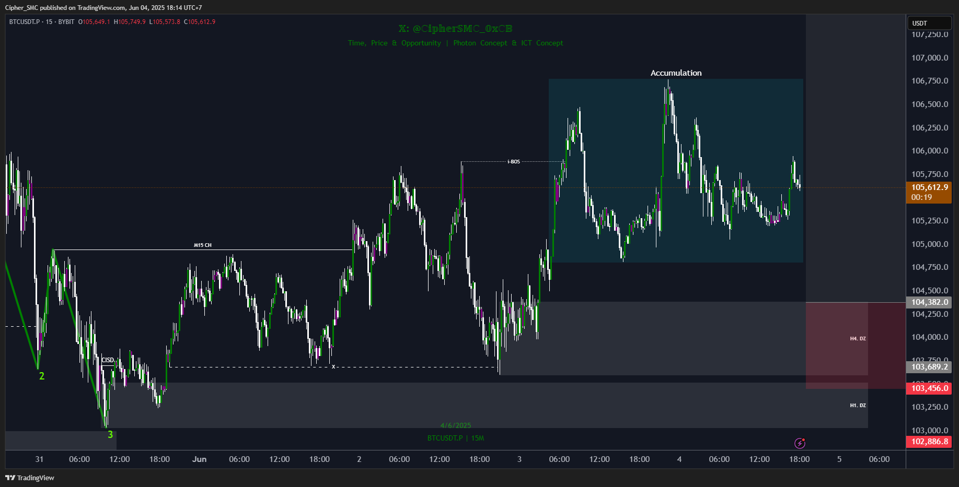This screenshot has height=487, width=959.
Task: Click the X: @CipherSMC_0xCB handle text
Action: pos(455,29)
